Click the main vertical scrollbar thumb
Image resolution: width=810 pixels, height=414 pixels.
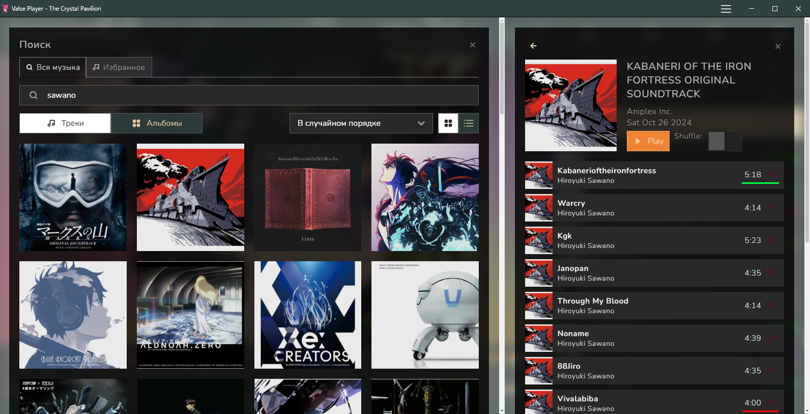click(x=502, y=66)
